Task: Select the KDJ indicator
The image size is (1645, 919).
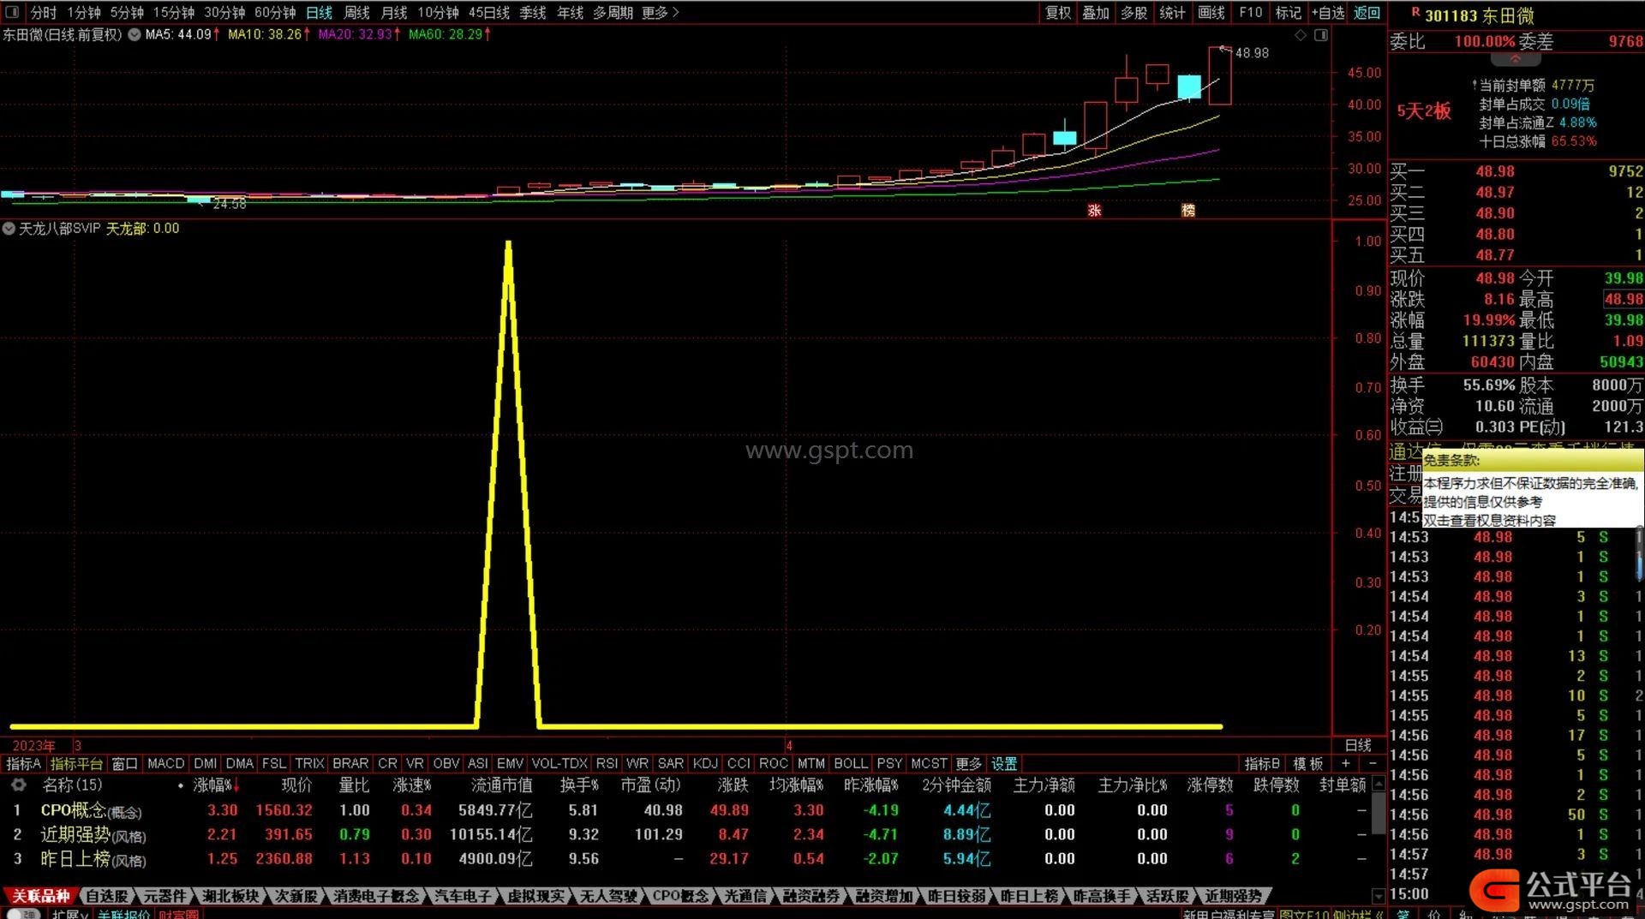Action: [705, 763]
